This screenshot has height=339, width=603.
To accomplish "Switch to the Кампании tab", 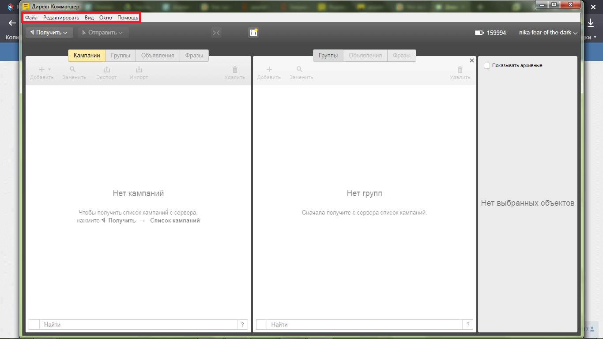I will 87,56.
